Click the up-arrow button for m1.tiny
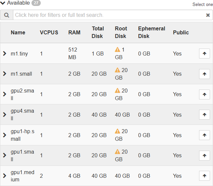 point(204,54)
